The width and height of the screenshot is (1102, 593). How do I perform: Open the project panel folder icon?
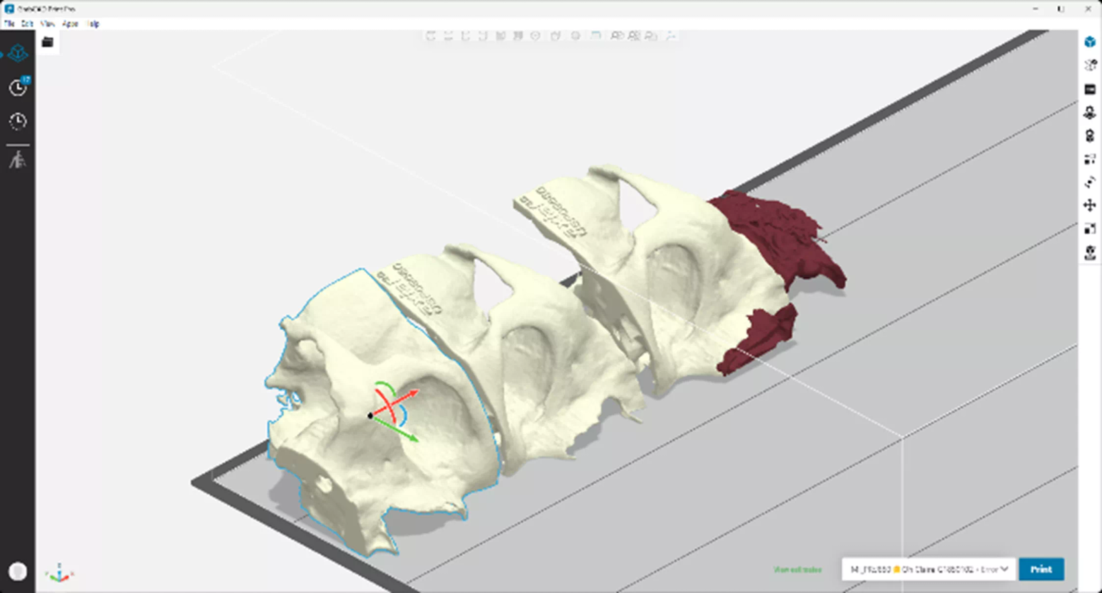48,43
